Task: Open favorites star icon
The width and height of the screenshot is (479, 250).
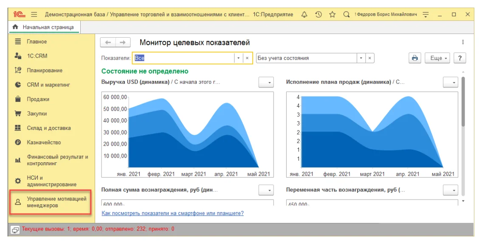Action: tap(332, 14)
